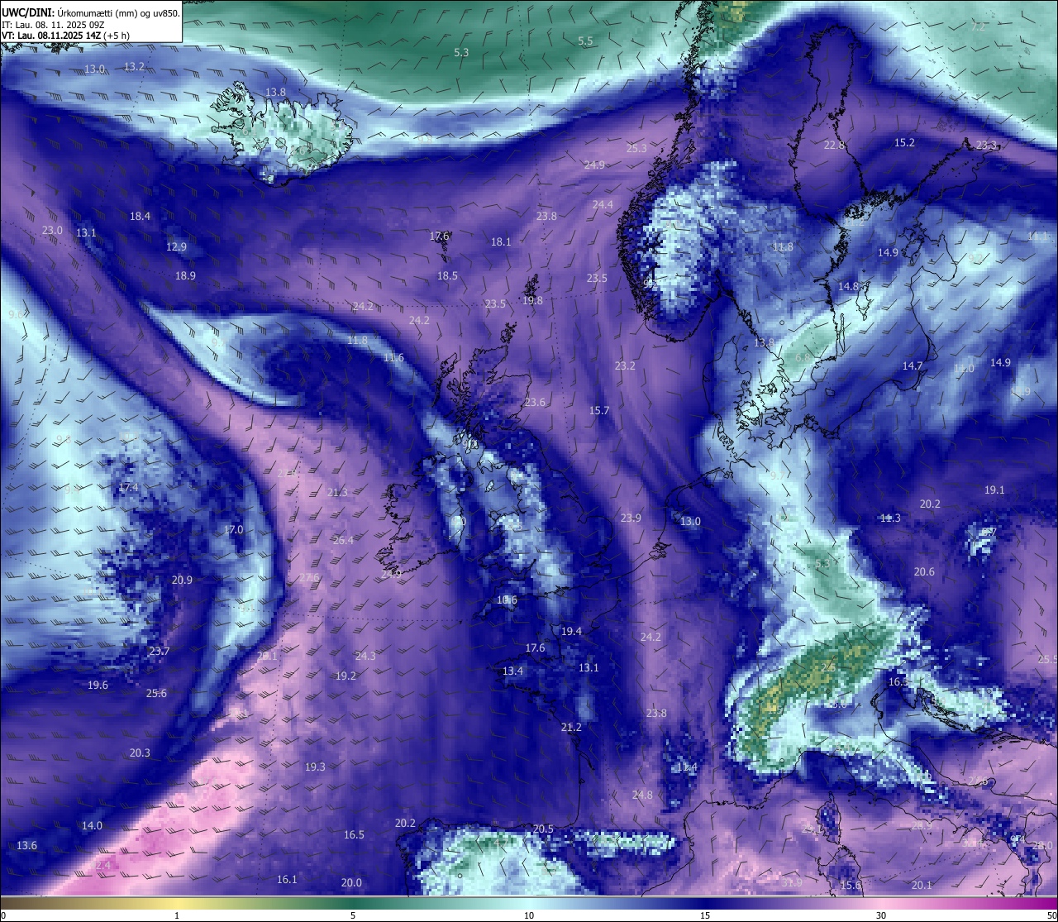Click the '15.7' value in the North Sea

coord(599,411)
